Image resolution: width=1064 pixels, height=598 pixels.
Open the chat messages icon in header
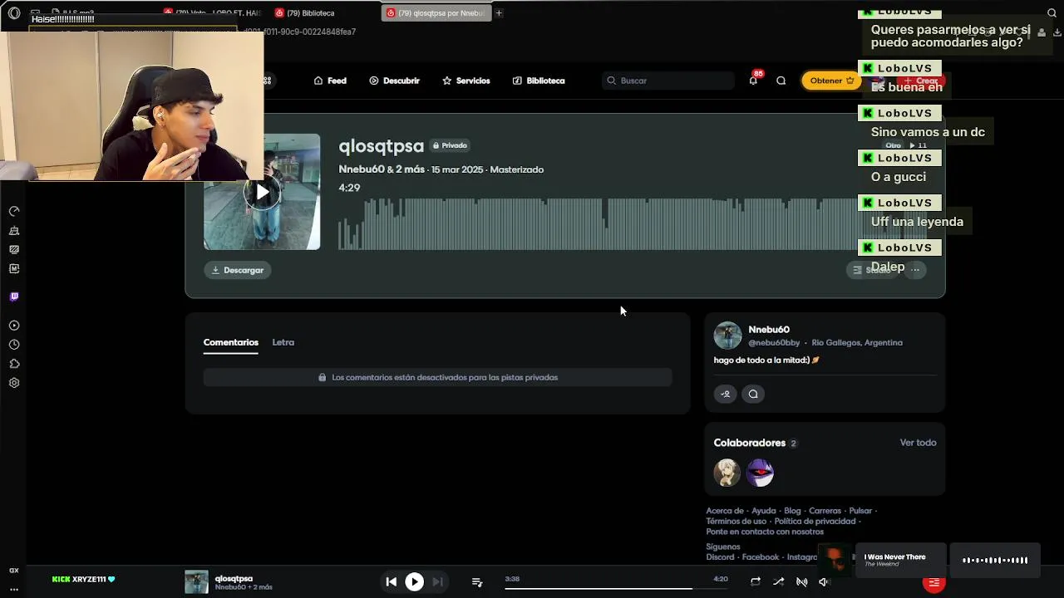pos(781,81)
